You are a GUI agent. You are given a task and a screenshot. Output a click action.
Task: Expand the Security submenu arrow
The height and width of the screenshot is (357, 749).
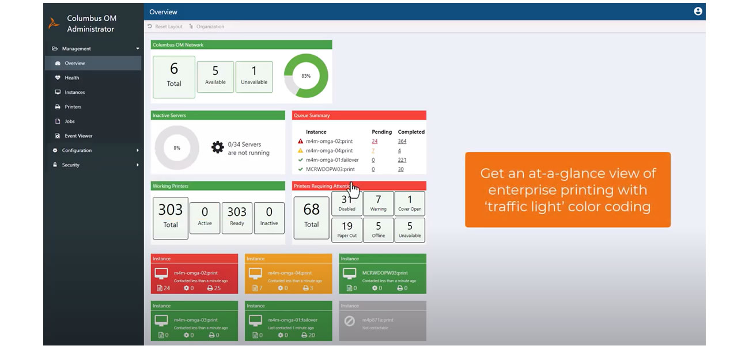tap(136, 165)
